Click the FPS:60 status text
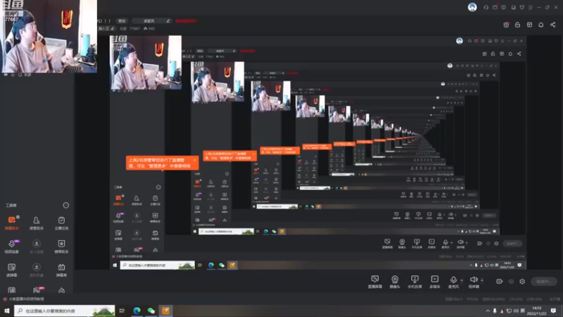 pyautogui.click(x=472, y=299)
